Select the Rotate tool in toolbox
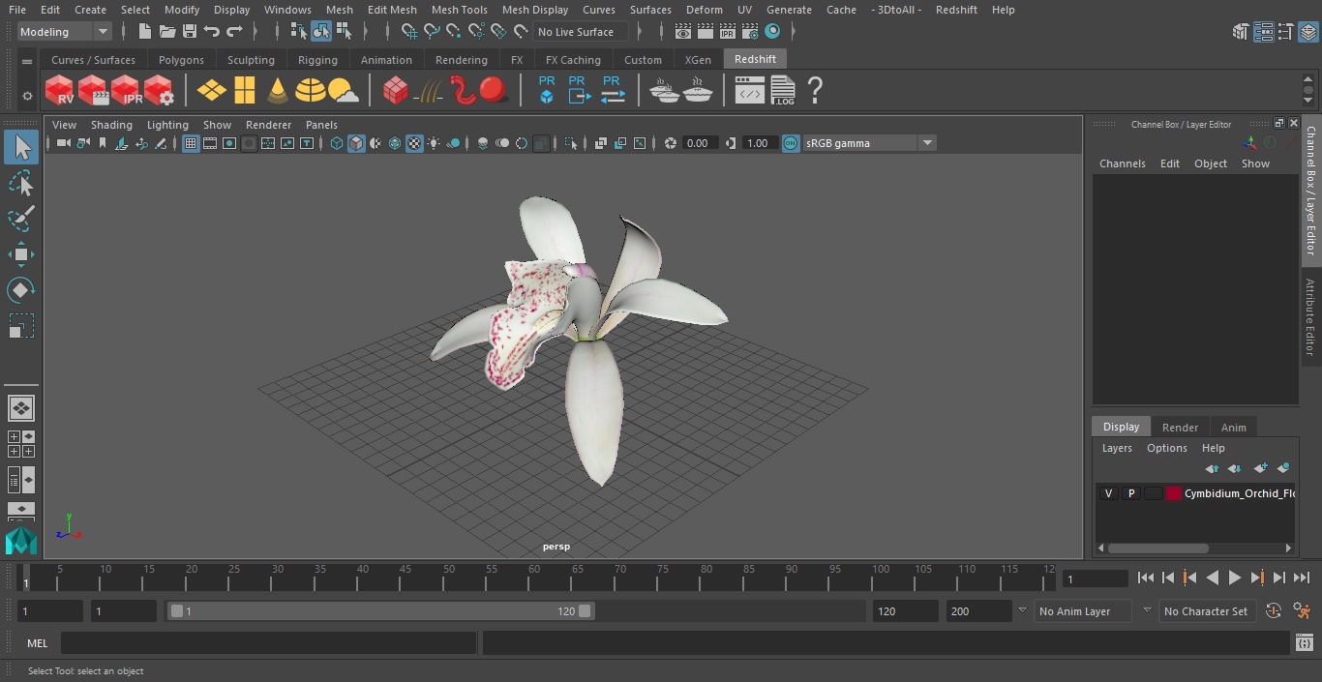Viewport: 1322px width, 682px height. 20,290
